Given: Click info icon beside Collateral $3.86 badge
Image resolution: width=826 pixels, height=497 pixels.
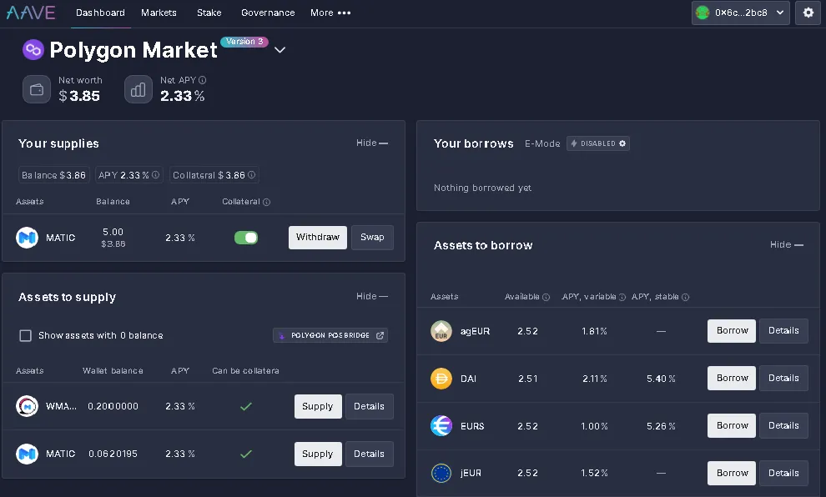Looking at the screenshot, I should pos(252,175).
